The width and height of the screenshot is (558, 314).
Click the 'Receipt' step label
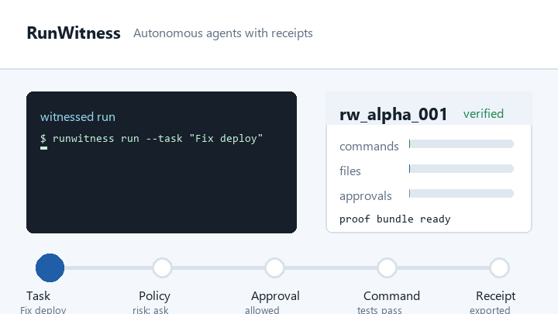pos(496,296)
